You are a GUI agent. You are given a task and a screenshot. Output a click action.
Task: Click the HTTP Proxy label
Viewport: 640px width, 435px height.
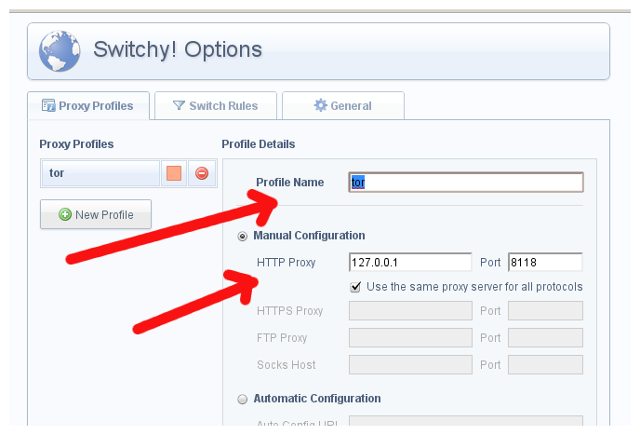[x=287, y=263]
